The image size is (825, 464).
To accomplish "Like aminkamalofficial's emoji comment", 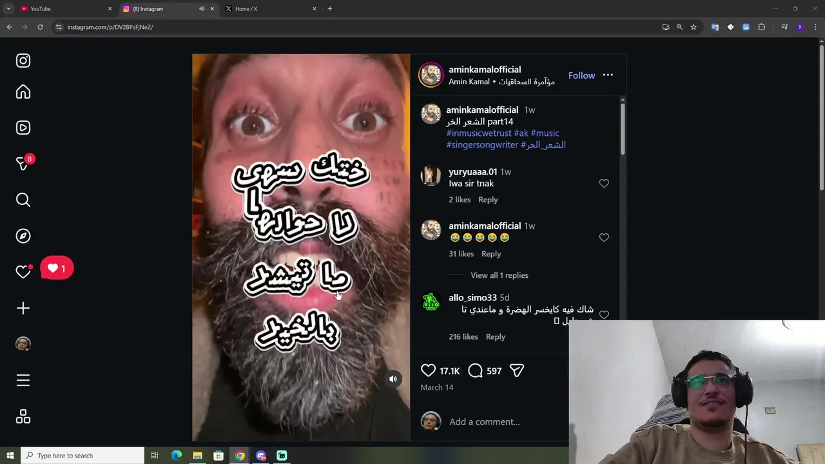I will [604, 238].
